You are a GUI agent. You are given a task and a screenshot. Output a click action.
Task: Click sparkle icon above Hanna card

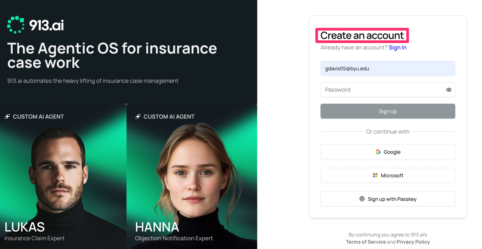138,116
